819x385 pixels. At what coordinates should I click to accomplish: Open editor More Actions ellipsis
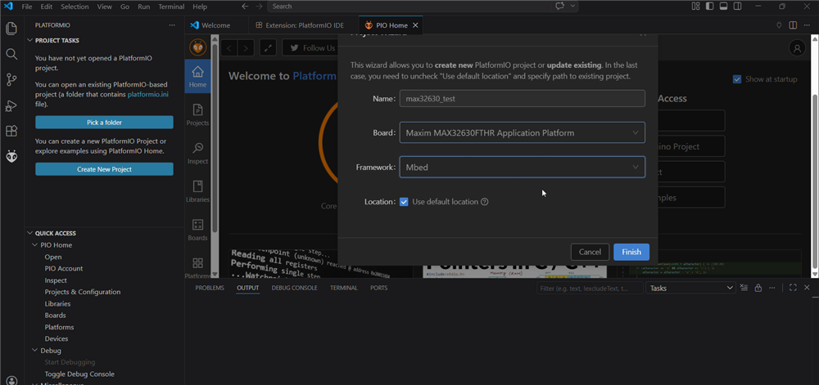tap(807, 25)
